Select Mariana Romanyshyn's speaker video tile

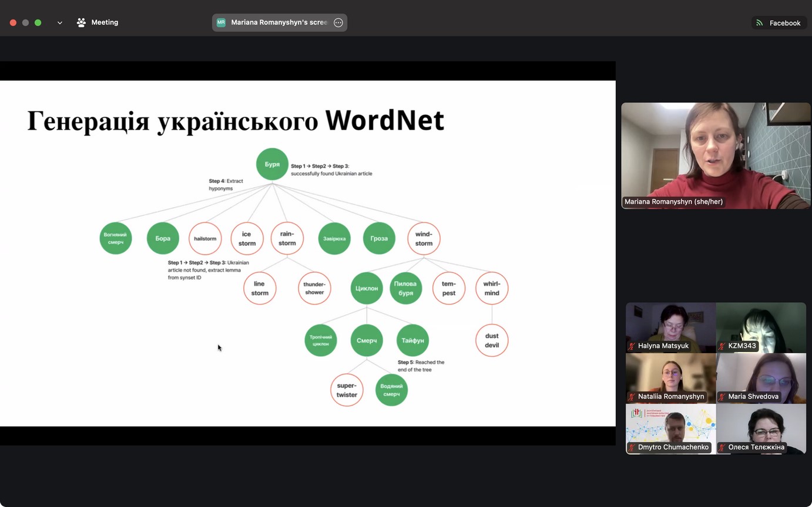(x=716, y=156)
